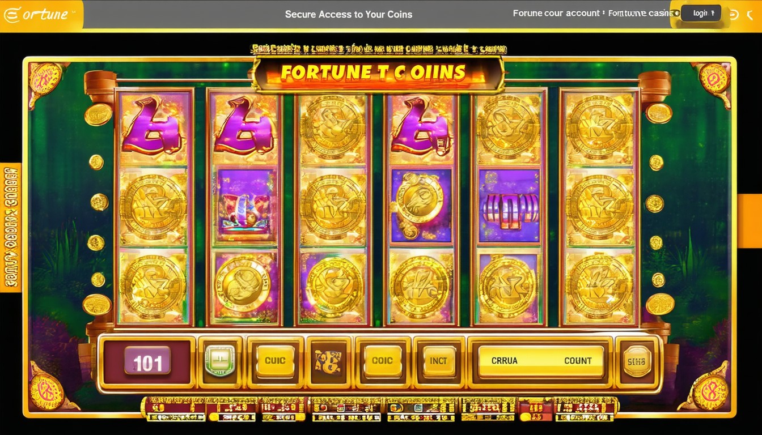Select the first thumbnail in the bottom strip
Image resolution: width=762 pixels, height=435 pixels.
[x=173, y=409]
